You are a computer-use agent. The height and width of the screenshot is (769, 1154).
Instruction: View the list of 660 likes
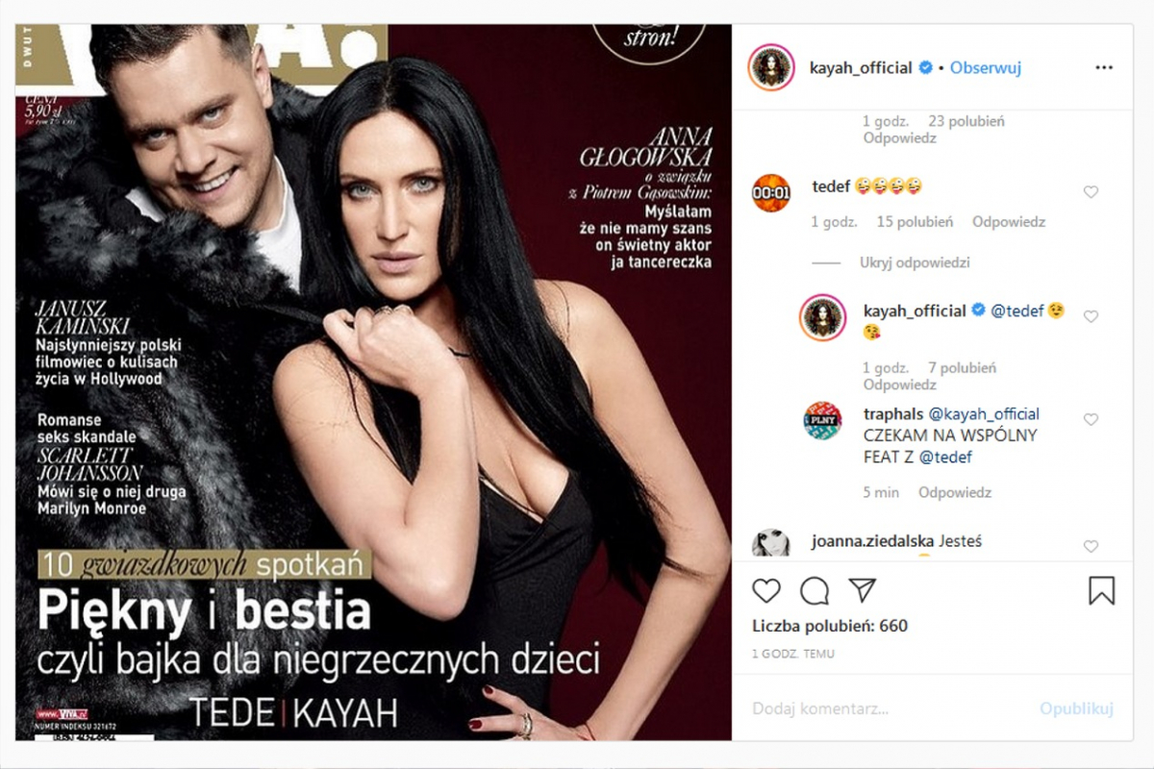pos(830,626)
